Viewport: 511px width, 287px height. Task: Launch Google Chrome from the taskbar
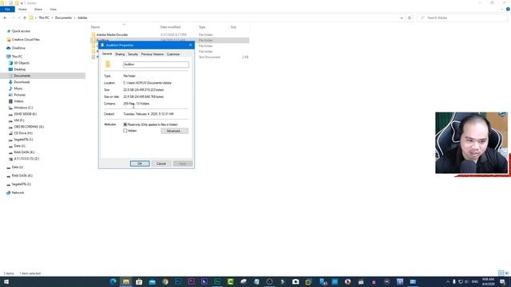pos(165,281)
